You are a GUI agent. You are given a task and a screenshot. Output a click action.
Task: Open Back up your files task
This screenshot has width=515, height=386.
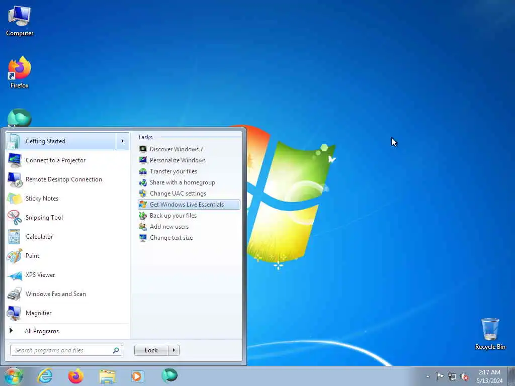click(189, 216)
